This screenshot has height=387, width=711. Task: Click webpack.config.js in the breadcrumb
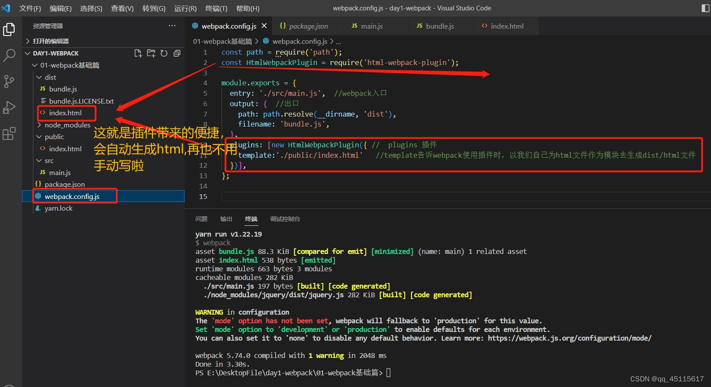pyautogui.click(x=300, y=41)
